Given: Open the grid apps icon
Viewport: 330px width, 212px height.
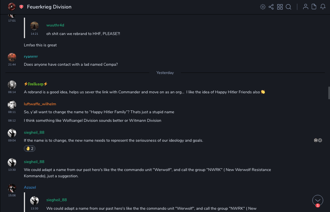Looking at the screenshot, I should [280, 7].
